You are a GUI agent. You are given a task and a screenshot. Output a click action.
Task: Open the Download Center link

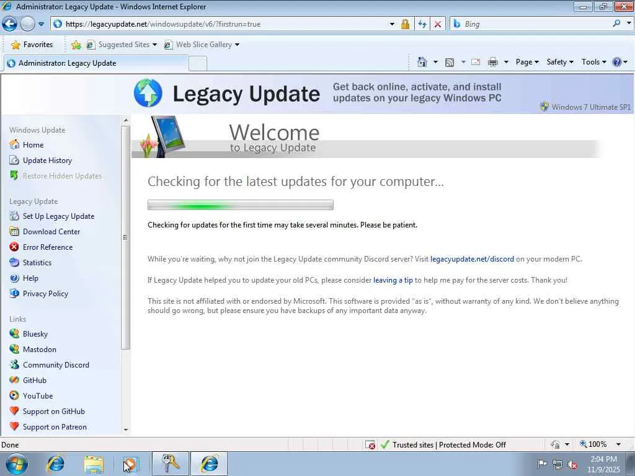[45, 232]
